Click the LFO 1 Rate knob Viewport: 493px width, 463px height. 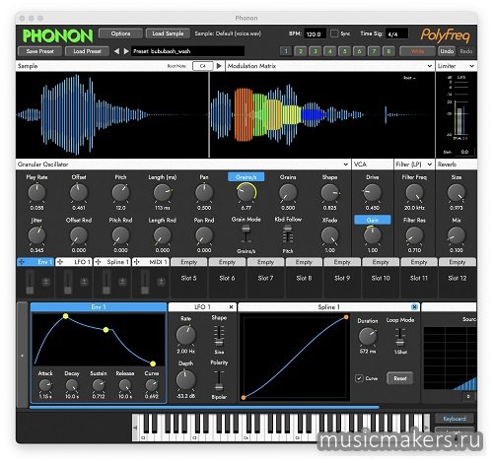pos(186,335)
